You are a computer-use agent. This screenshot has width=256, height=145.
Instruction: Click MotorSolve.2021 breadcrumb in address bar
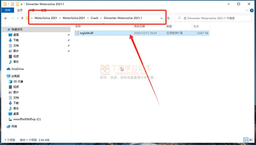[x=74, y=18]
